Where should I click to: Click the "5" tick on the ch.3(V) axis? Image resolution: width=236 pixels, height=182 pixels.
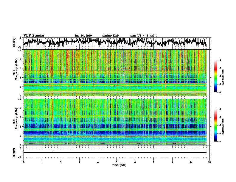[x=20, y=148]
